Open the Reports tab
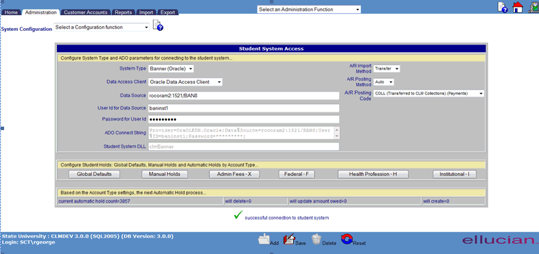 [124, 12]
